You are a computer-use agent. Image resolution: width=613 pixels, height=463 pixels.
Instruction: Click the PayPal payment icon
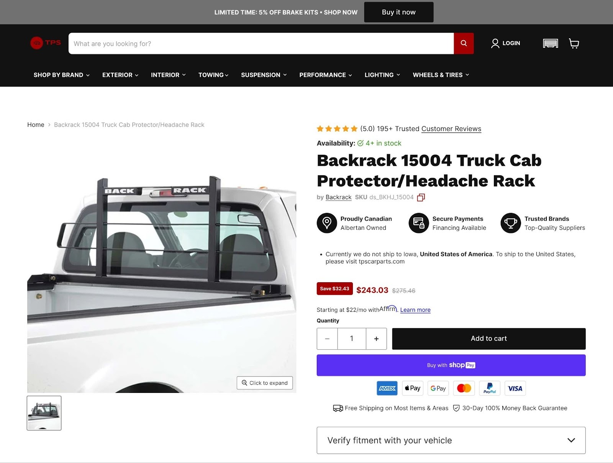tap(490, 388)
